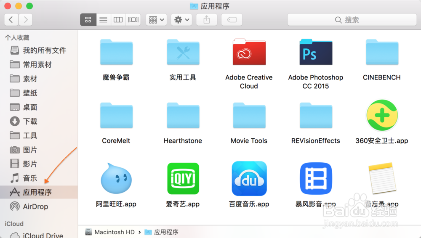Select 我的所有文件 in the sidebar
The image size is (421, 238).
pos(39,50)
